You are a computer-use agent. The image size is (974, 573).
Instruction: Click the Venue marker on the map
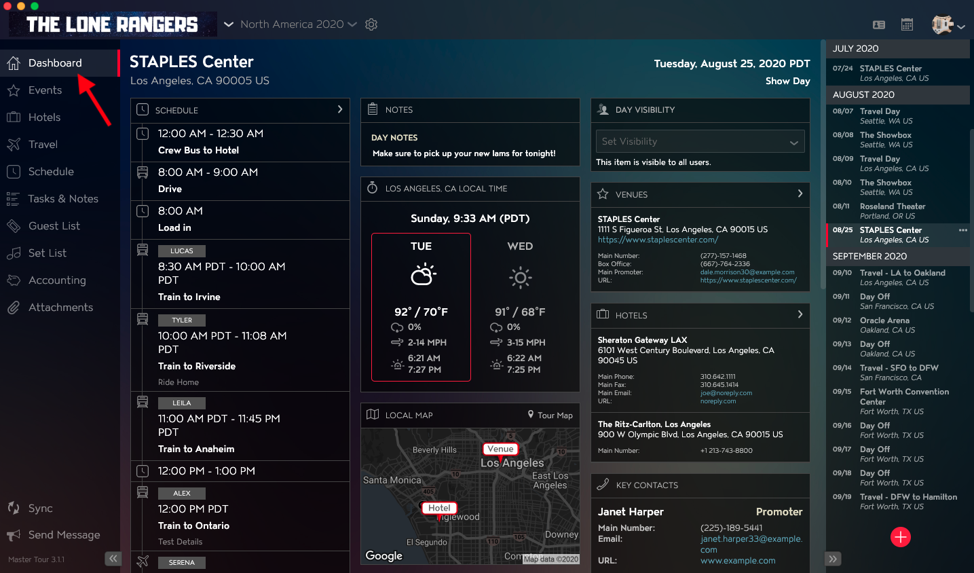(x=501, y=449)
